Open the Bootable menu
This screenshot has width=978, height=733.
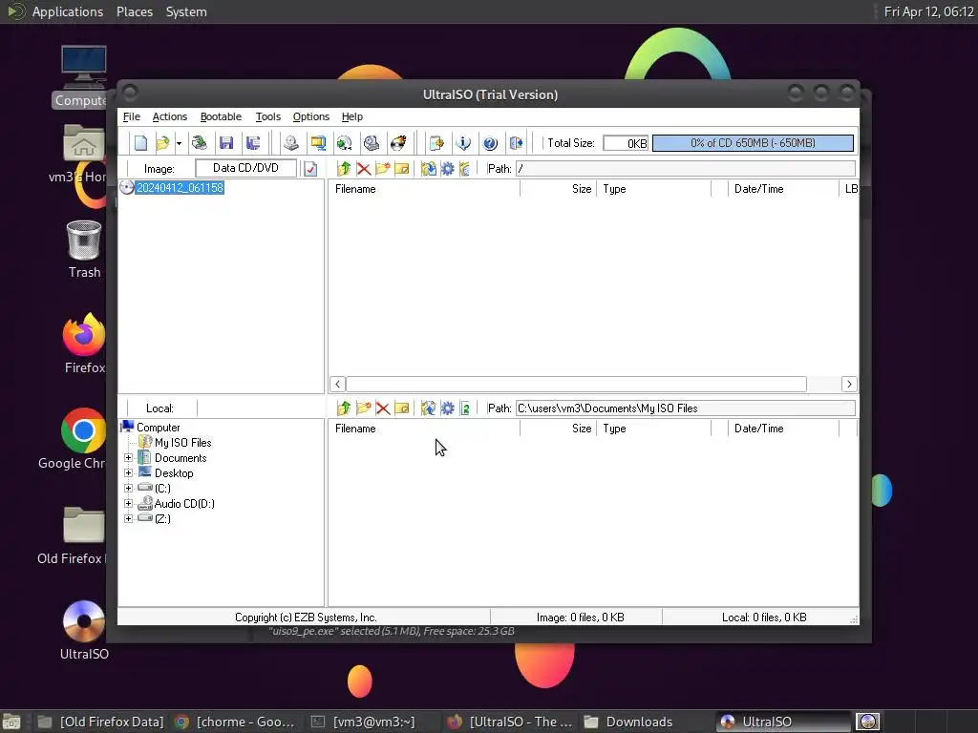click(221, 116)
